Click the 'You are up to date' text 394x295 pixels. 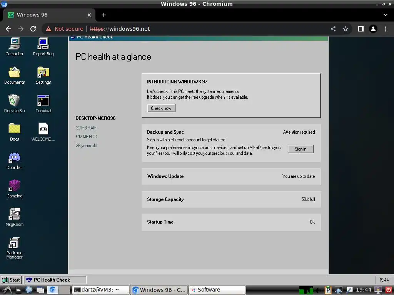click(298, 176)
